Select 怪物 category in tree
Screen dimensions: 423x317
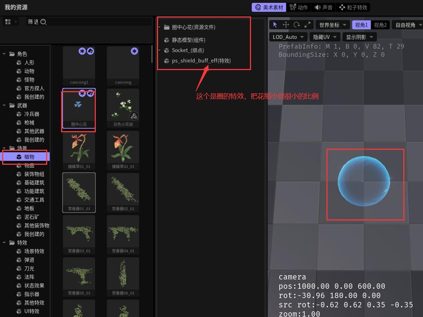coord(29,80)
